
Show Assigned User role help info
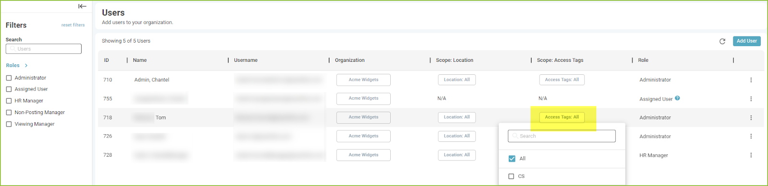[x=677, y=98]
